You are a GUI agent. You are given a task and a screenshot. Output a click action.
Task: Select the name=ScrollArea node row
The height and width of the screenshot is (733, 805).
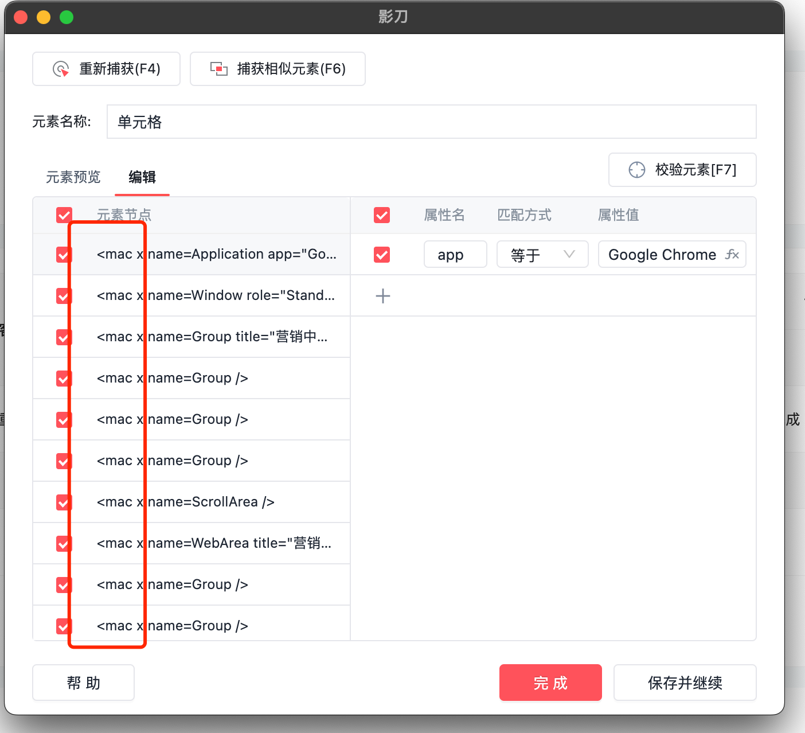pyautogui.click(x=192, y=502)
